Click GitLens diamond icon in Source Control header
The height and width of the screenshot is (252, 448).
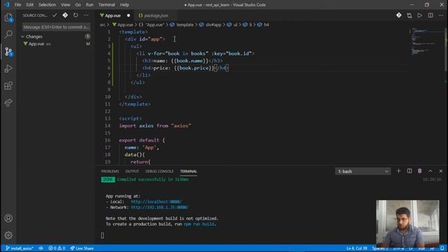[65, 15]
